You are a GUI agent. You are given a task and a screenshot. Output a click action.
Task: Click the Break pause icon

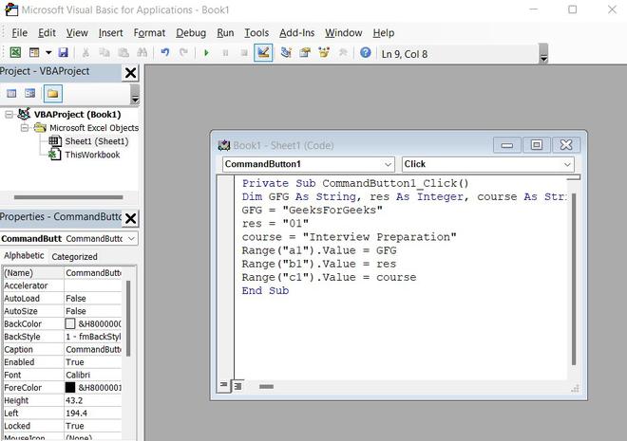[x=225, y=53]
